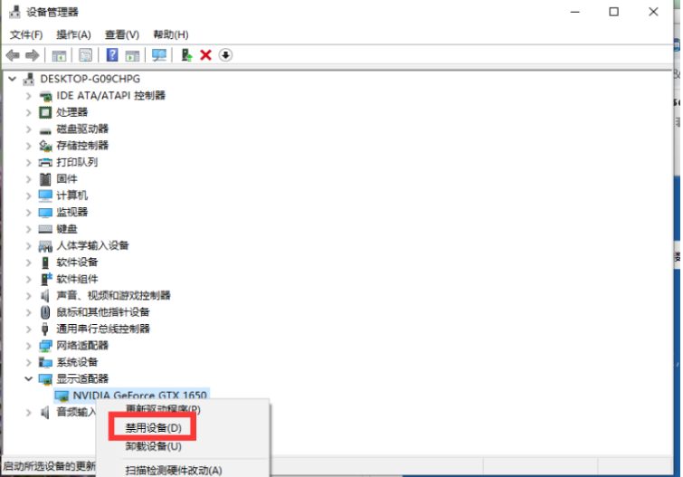This screenshot has height=477, width=683.
Task: Select the 键盘 tree item
Action: tap(66, 229)
